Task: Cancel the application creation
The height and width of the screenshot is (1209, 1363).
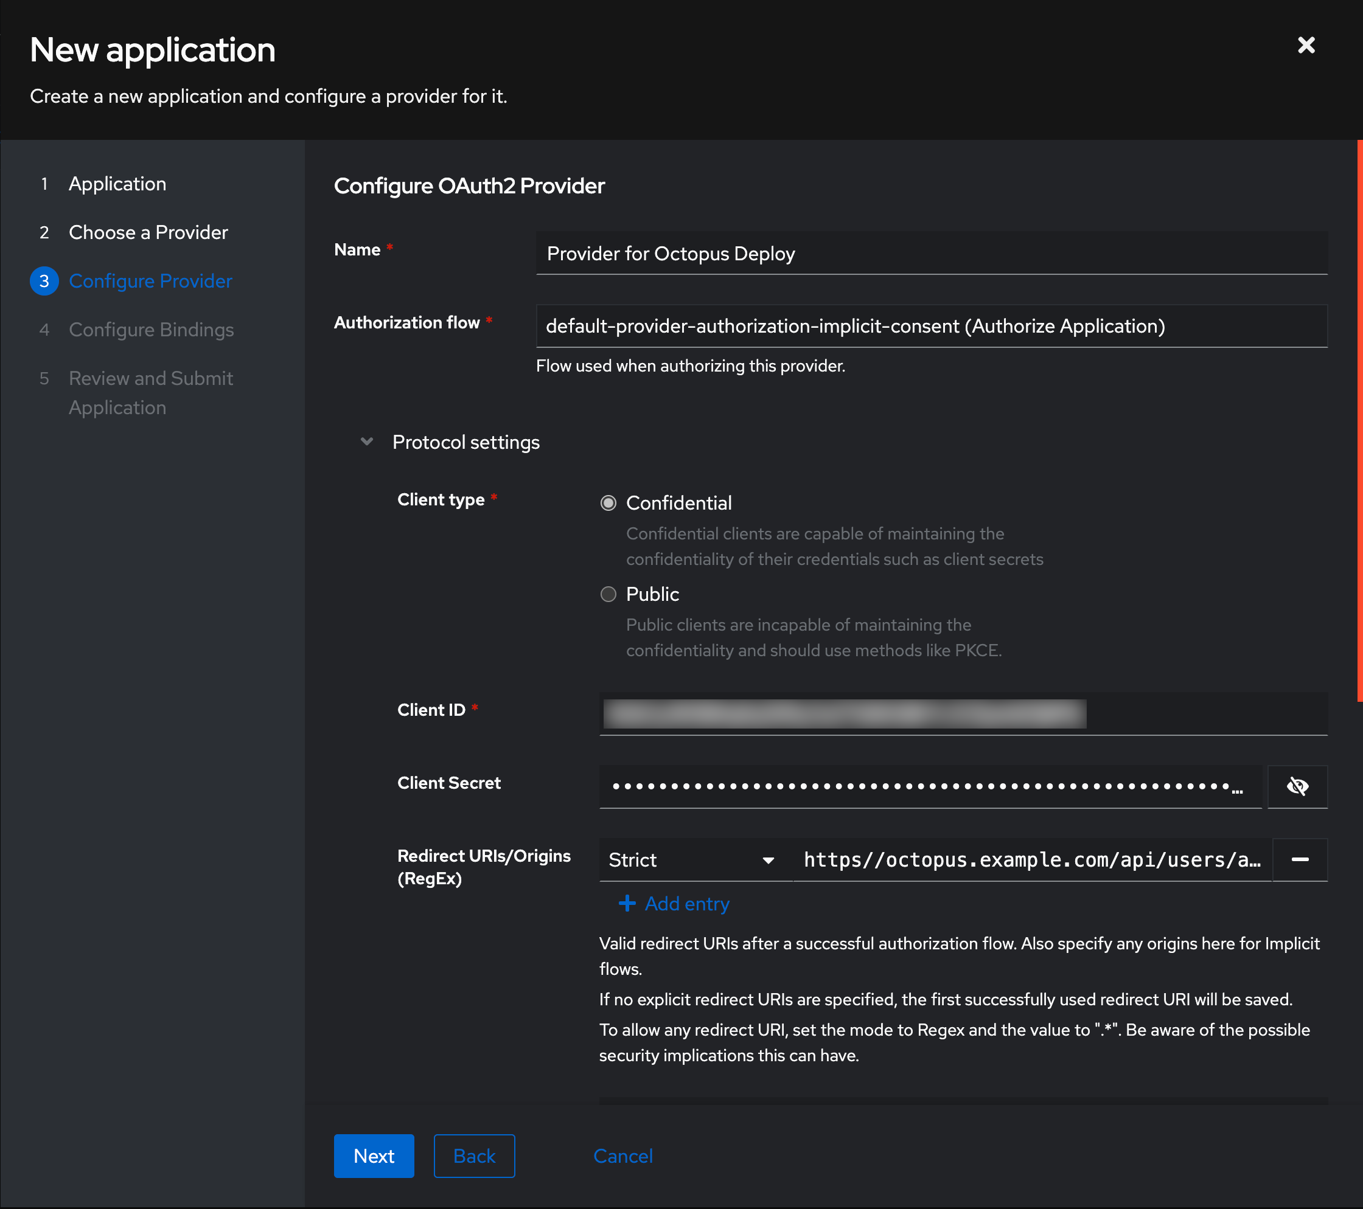Action: coord(622,1155)
